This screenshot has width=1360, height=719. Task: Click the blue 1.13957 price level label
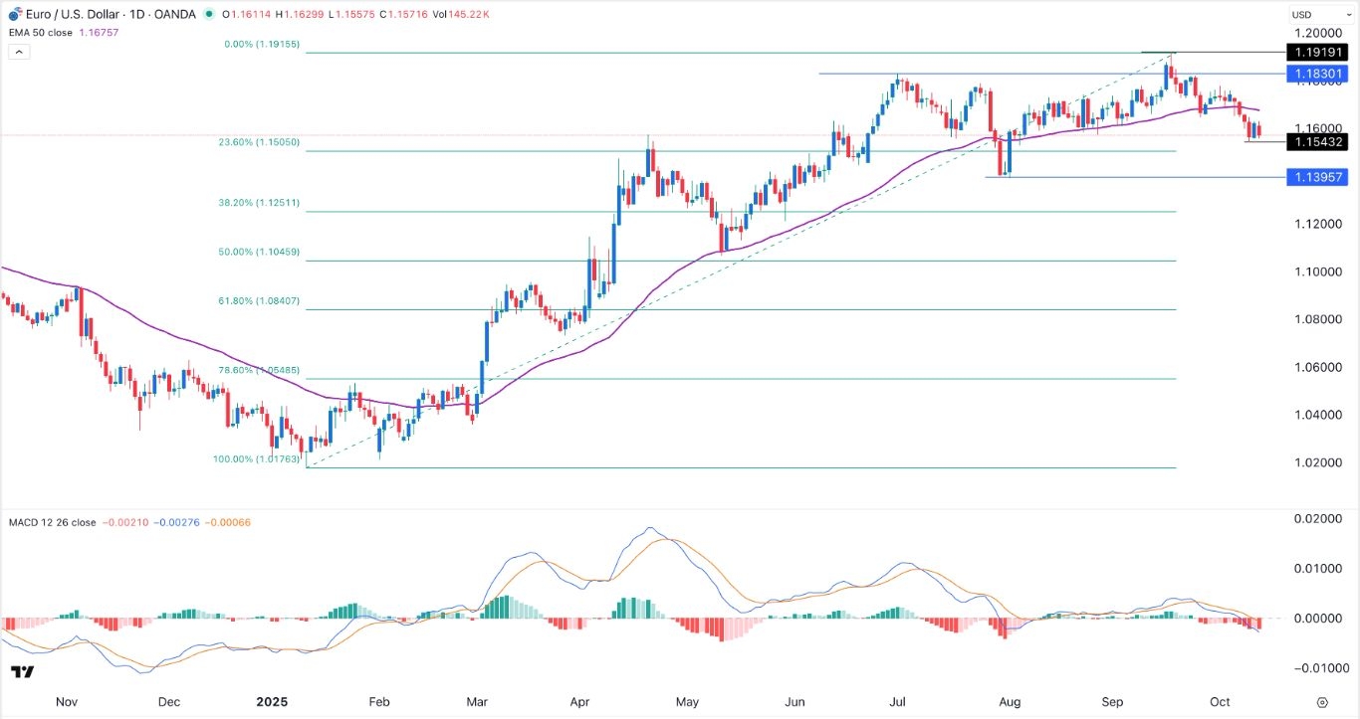pyautogui.click(x=1318, y=177)
